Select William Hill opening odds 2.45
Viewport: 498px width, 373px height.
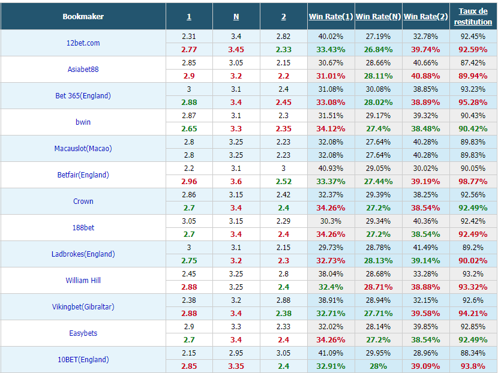tap(189, 274)
